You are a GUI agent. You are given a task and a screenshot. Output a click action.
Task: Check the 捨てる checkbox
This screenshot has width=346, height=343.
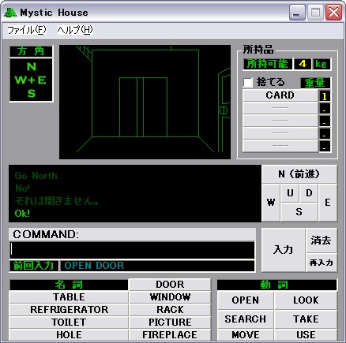point(248,82)
